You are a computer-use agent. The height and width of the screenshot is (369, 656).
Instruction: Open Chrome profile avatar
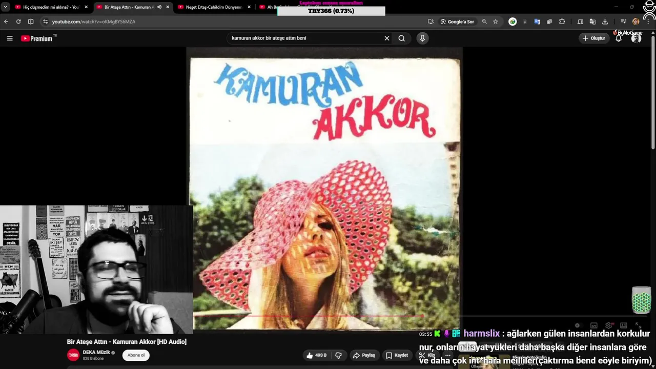636,22
